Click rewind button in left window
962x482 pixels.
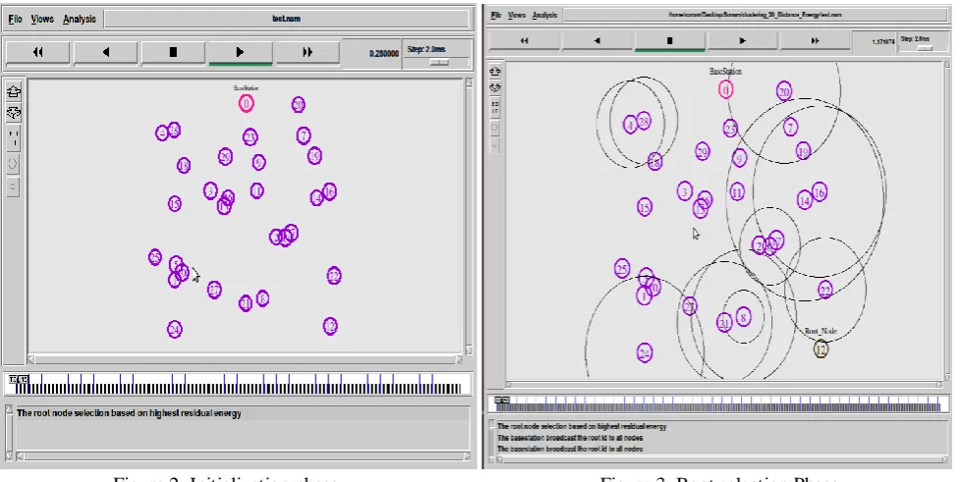coord(38,52)
